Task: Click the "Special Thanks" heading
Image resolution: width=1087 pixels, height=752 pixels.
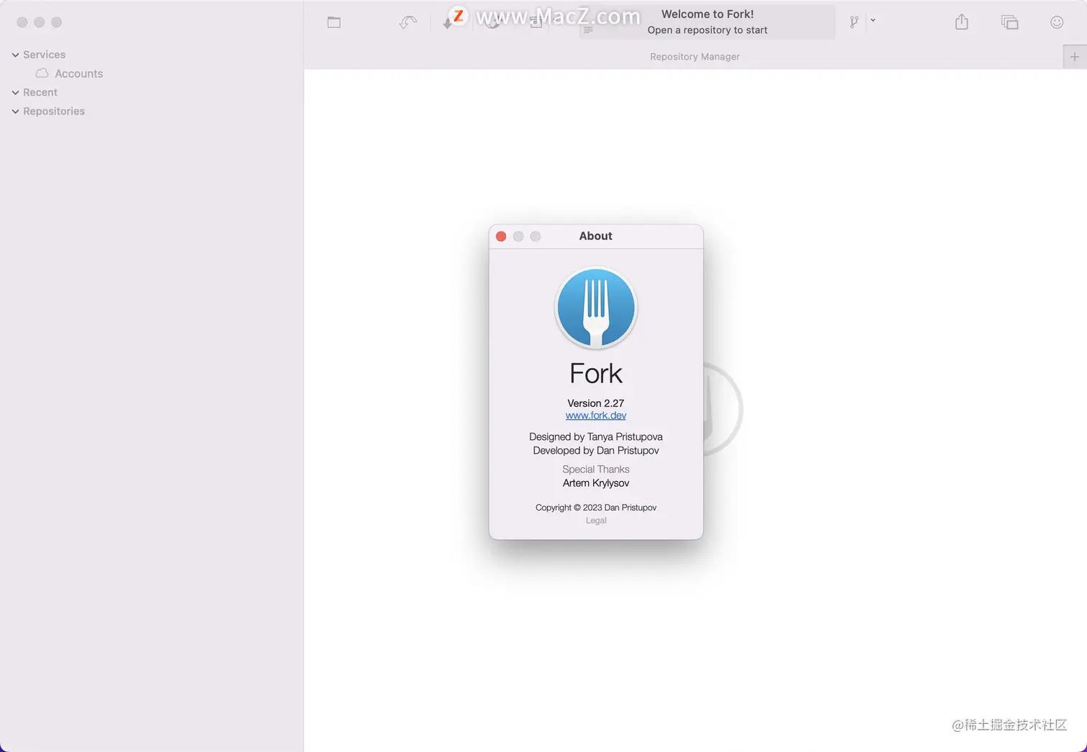Action: (596, 469)
